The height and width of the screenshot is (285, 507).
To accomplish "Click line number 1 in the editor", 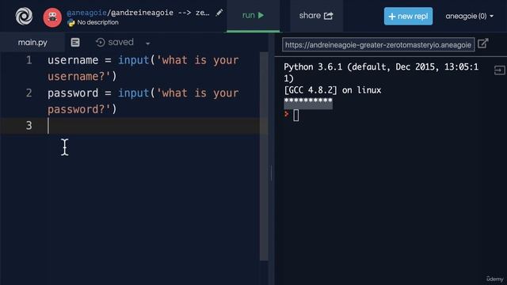I will tap(29, 60).
